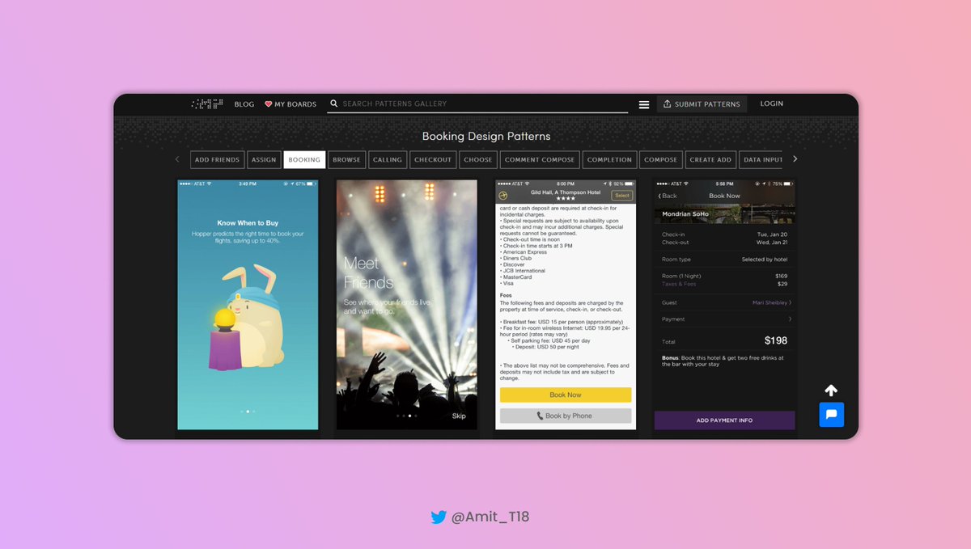Image resolution: width=971 pixels, height=549 pixels.
Task: Click the Twitter bird icon
Action: (439, 517)
